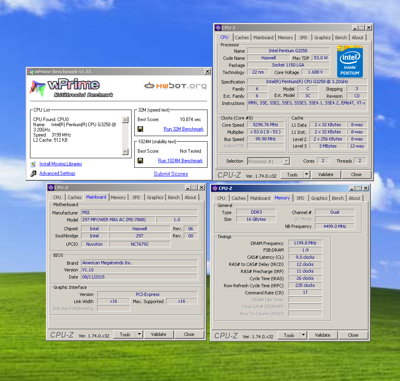Maximize the Memory CPU-Z window
This screenshot has height=381, width=400.
coord(358,188)
